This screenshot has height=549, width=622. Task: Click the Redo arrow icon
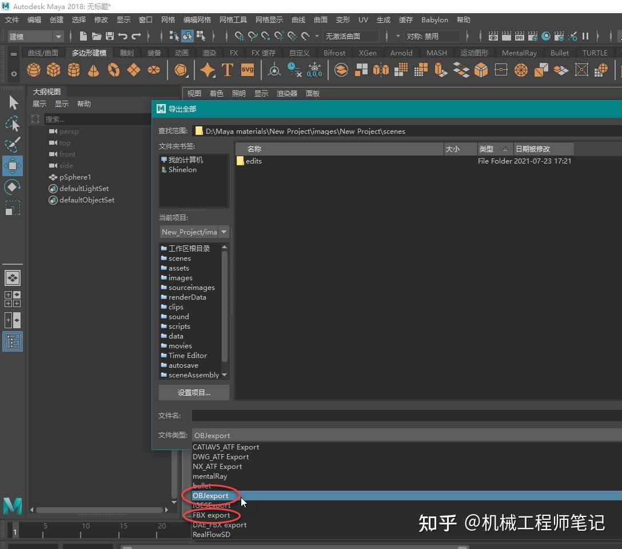(136, 37)
